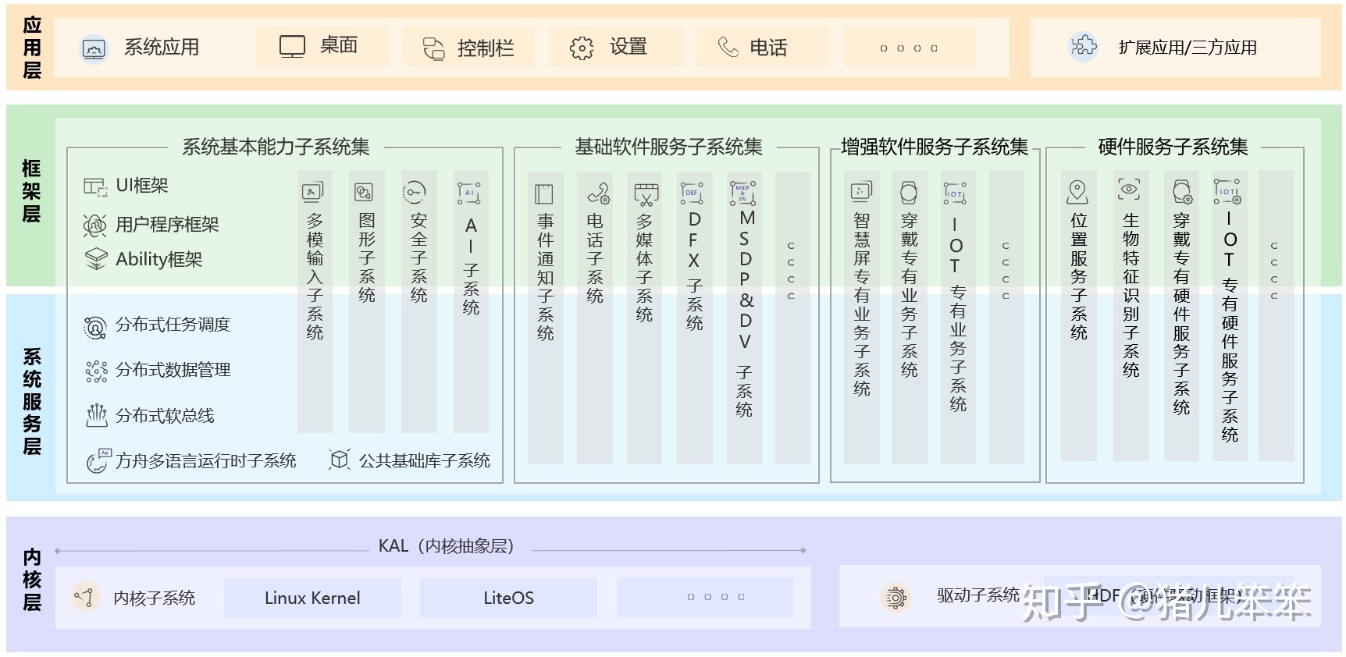Image resolution: width=1346 pixels, height=657 pixels.
Task: Click the monitor icon next to 桌面
Action: (292, 47)
